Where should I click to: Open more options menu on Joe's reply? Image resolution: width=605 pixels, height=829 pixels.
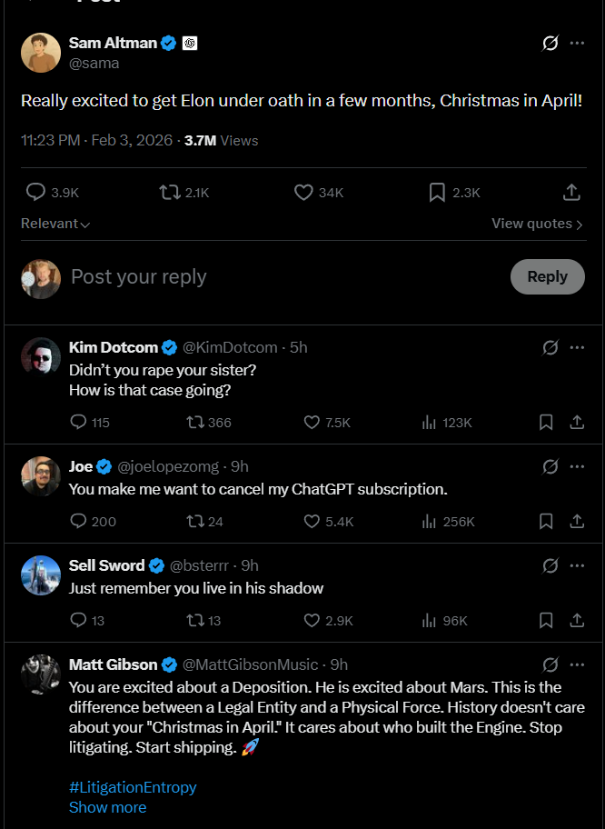pyautogui.click(x=577, y=466)
